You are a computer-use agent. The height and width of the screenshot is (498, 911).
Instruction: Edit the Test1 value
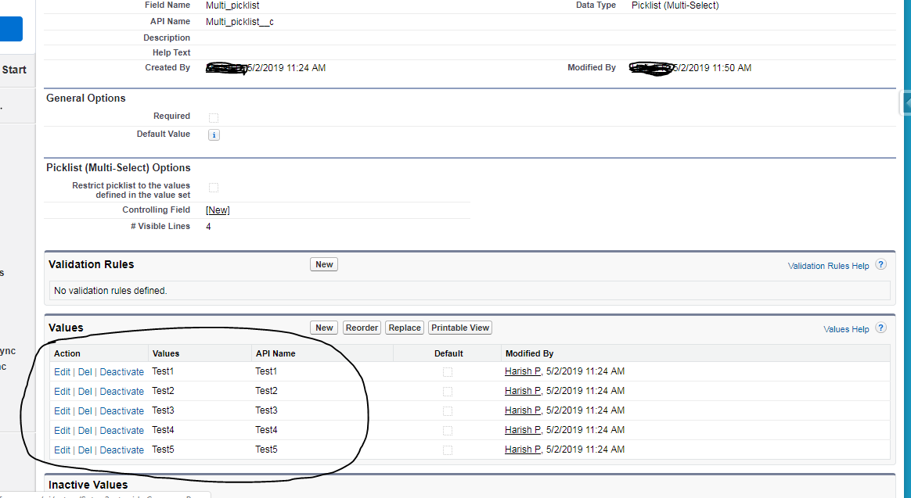[62, 372]
